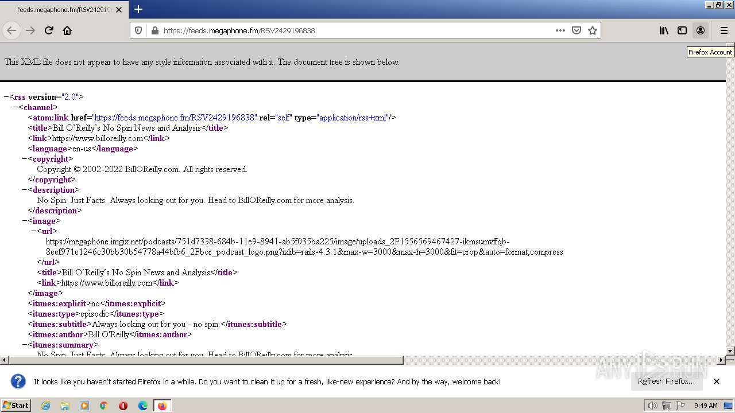Open page actions three-dot menu
The height and width of the screenshot is (413, 735).
coord(560,30)
